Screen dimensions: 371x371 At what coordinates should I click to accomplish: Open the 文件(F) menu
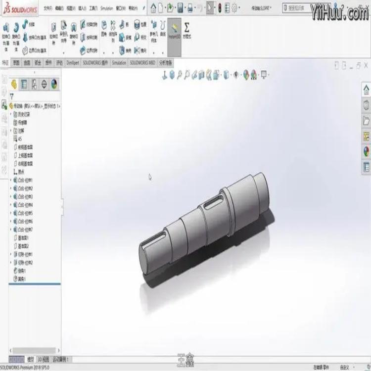point(48,8)
